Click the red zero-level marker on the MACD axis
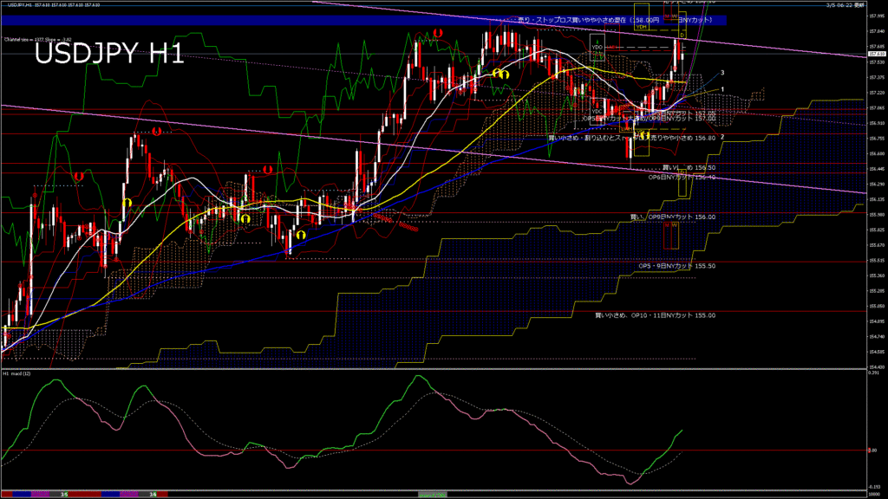The height and width of the screenshot is (499, 888). pyautogui.click(x=871, y=450)
